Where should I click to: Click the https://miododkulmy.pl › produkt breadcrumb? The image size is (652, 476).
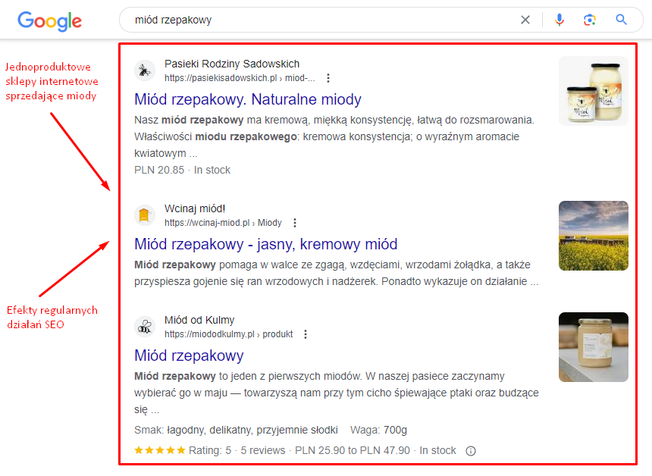pyautogui.click(x=228, y=334)
